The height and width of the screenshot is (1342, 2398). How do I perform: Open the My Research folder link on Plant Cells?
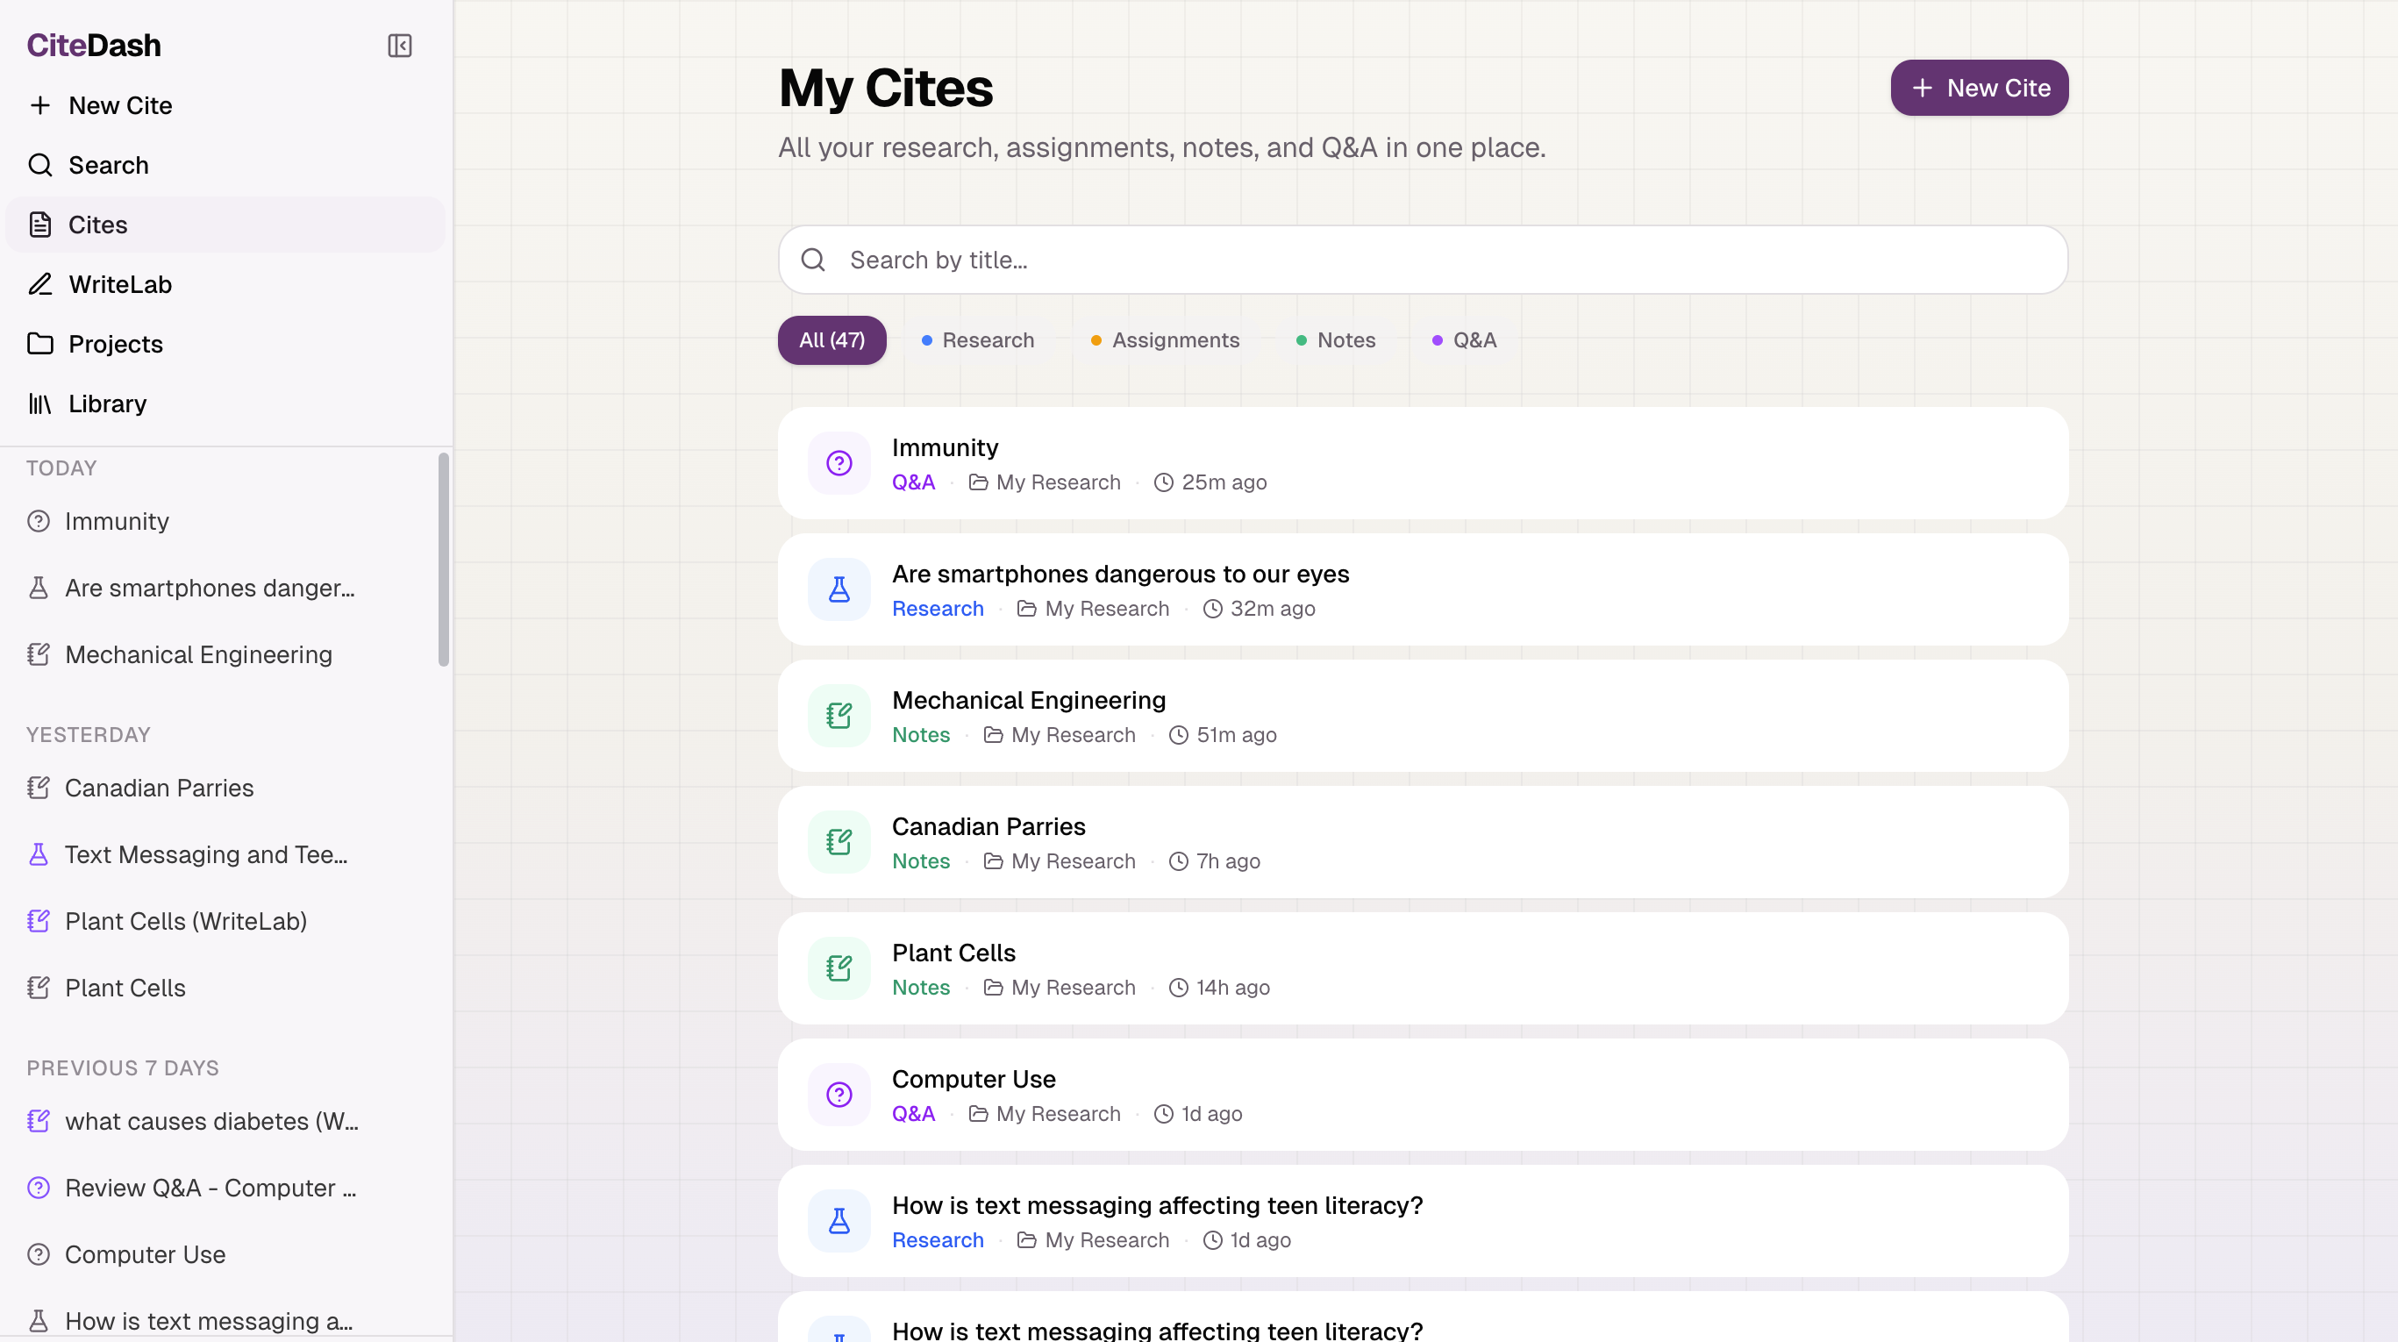click(1073, 988)
